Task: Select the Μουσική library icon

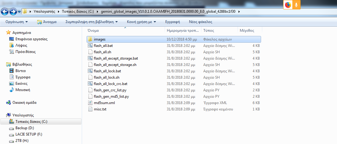Action: [11, 90]
